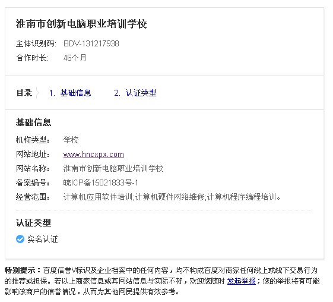Click the 网站地址 field label
The image size is (333, 302).
[x=33, y=155]
